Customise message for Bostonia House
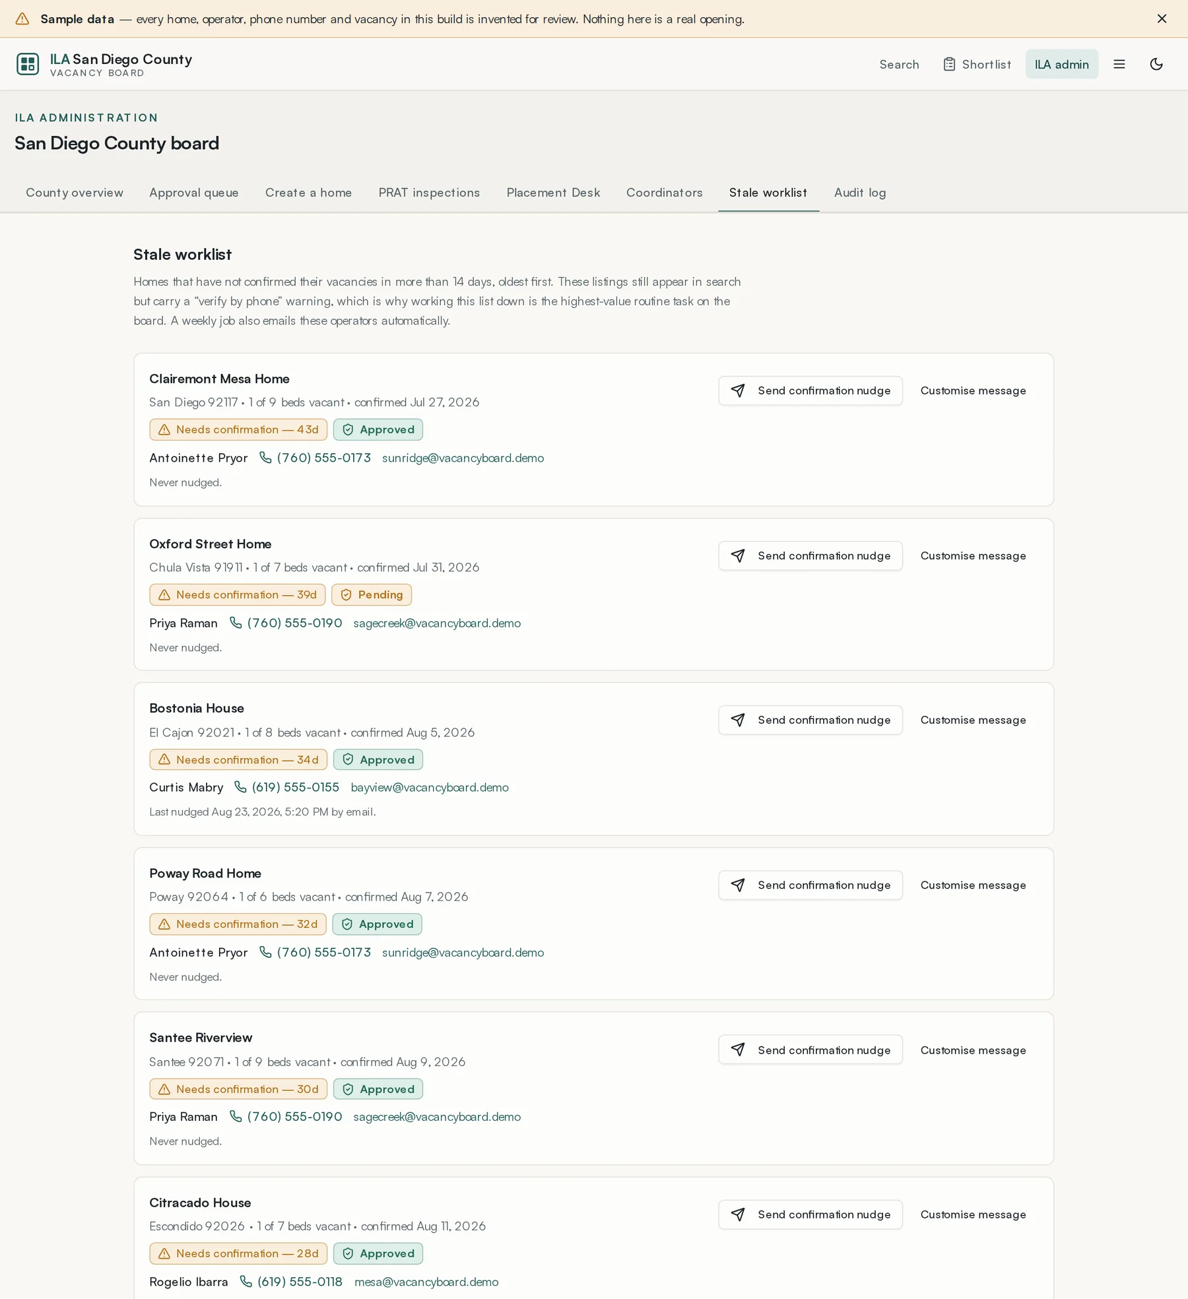The width and height of the screenshot is (1188, 1299). [973, 720]
